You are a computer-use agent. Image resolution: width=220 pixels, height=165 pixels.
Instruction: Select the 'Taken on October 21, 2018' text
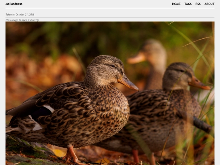(20, 14)
